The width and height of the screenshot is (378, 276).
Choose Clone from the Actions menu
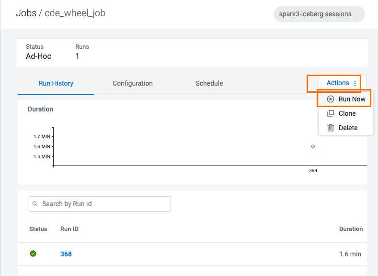click(347, 113)
